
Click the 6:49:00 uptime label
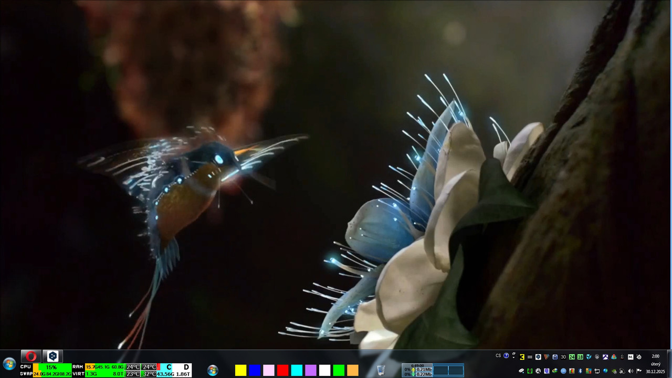(418, 365)
